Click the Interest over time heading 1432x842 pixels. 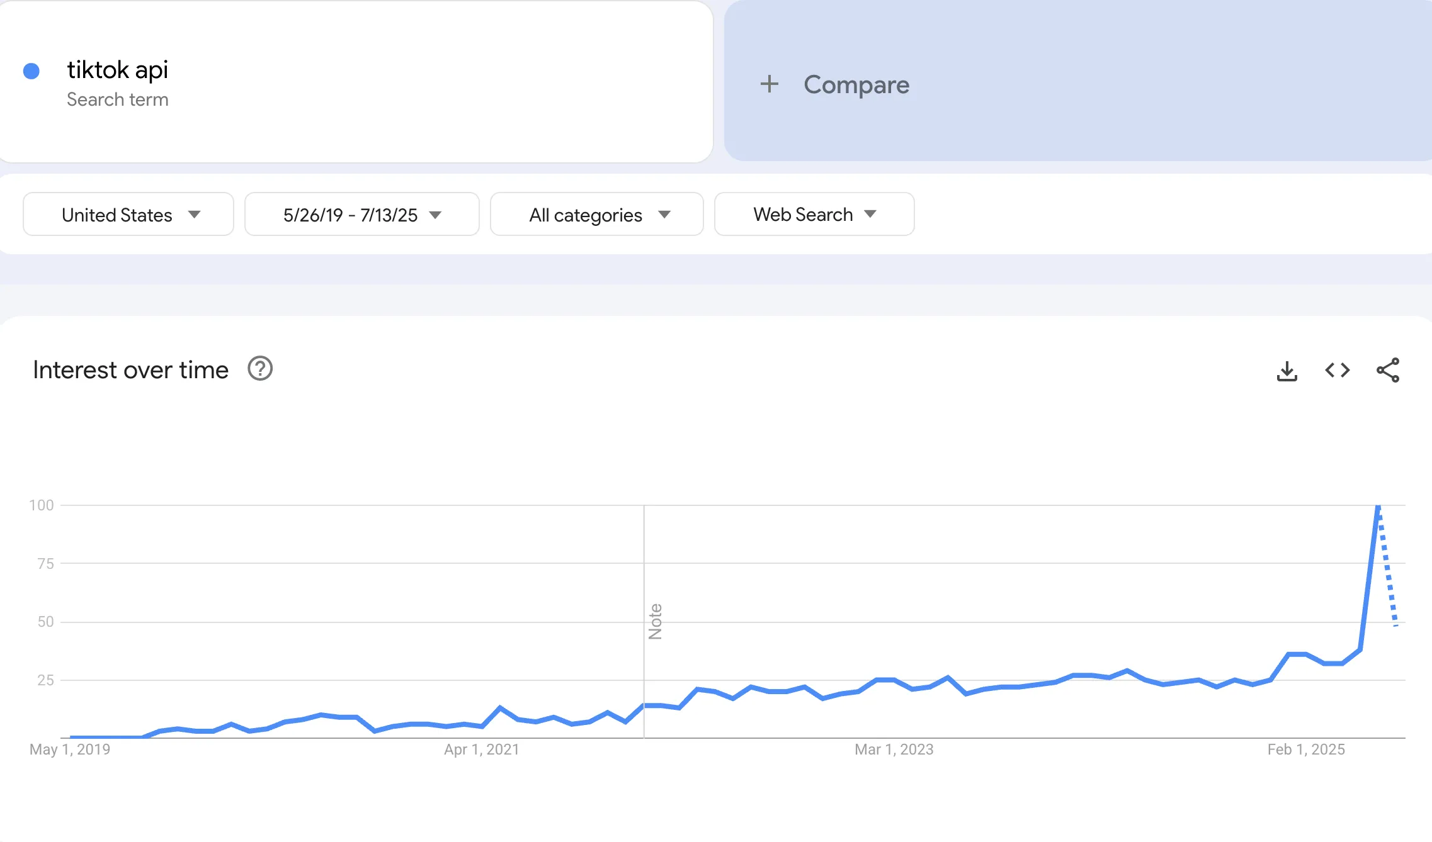[130, 369]
